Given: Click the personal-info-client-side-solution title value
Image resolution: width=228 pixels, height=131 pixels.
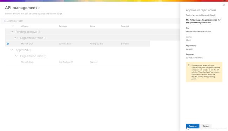Looking at the screenshot, I should [198, 32].
